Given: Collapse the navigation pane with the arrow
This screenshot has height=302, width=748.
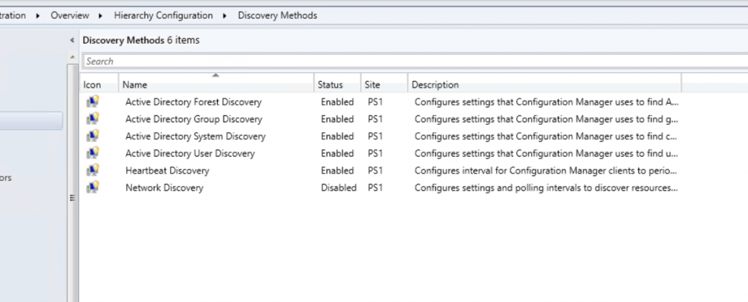Looking at the screenshot, I should pyautogui.click(x=72, y=41).
